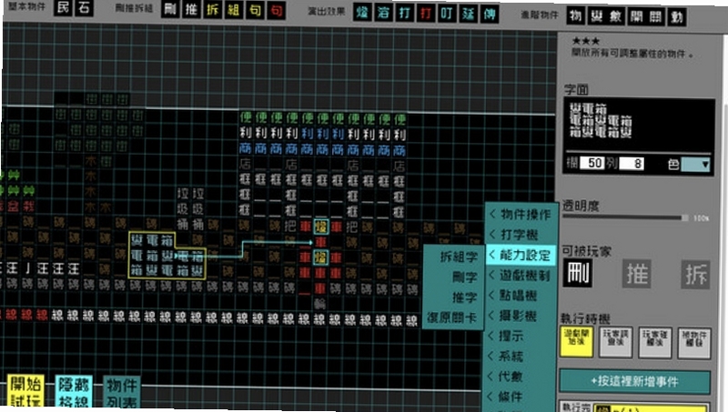Expand the 遊戲機制 submenu

point(520,276)
